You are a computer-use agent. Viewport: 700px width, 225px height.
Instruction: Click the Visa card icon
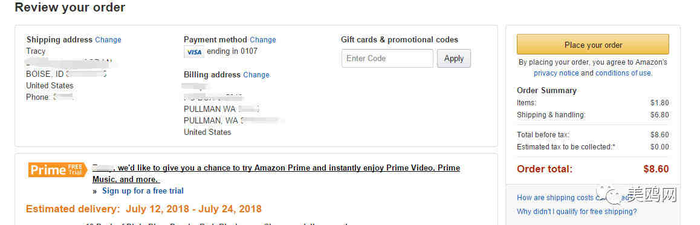(x=194, y=52)
